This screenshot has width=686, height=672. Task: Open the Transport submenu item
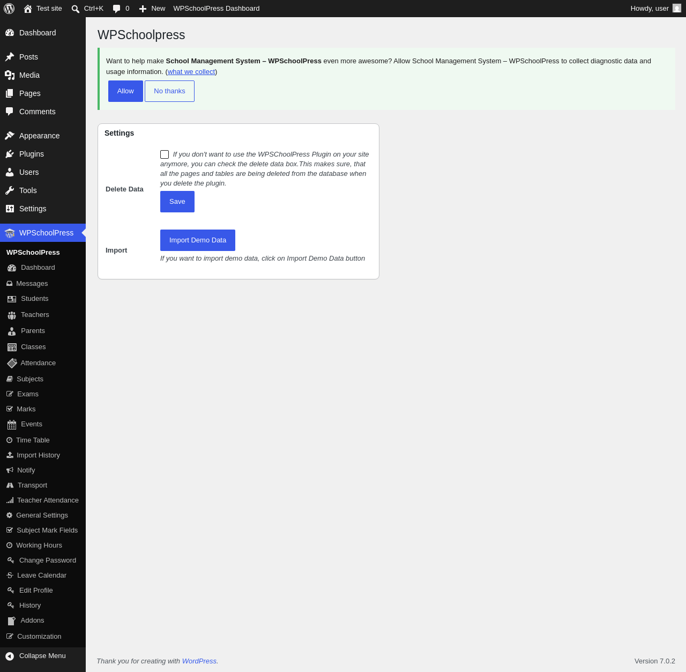click(x=43, y=485)
